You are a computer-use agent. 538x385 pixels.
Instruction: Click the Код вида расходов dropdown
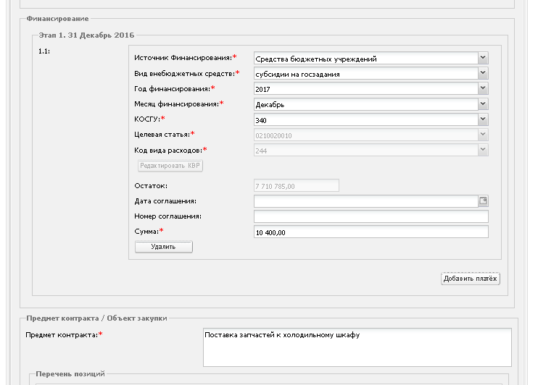coord(371,150)
